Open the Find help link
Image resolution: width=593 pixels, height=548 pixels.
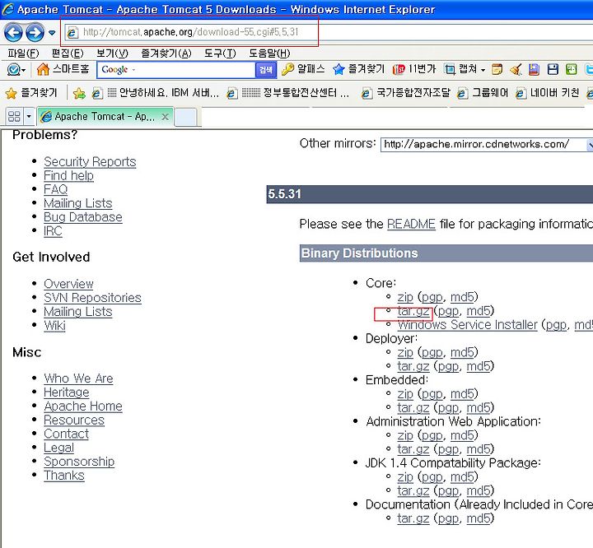[x=68, y=176]
